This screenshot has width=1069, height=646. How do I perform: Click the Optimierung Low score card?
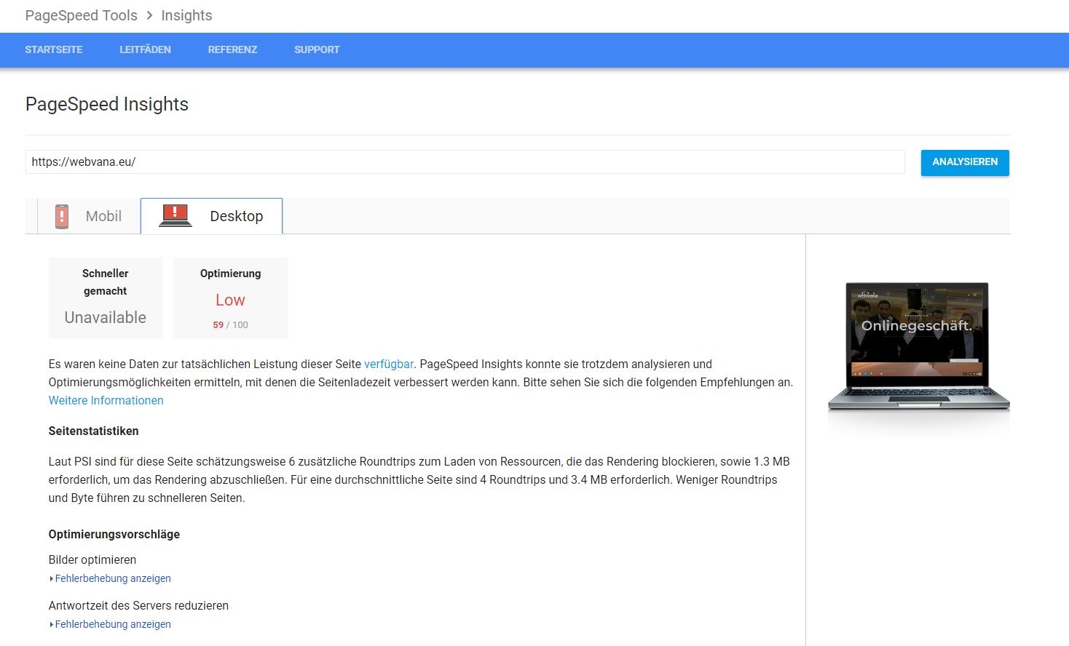pyautogui.click(x=230, y=298)
